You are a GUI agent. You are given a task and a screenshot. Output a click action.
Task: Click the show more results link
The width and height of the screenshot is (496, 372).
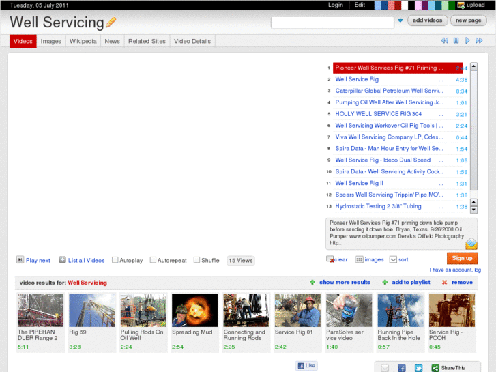[345, 282]
